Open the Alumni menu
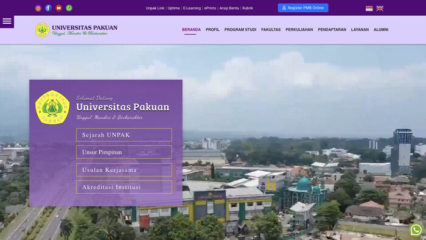The width and height of the screenshot is (426, 240). click(381, 30)
